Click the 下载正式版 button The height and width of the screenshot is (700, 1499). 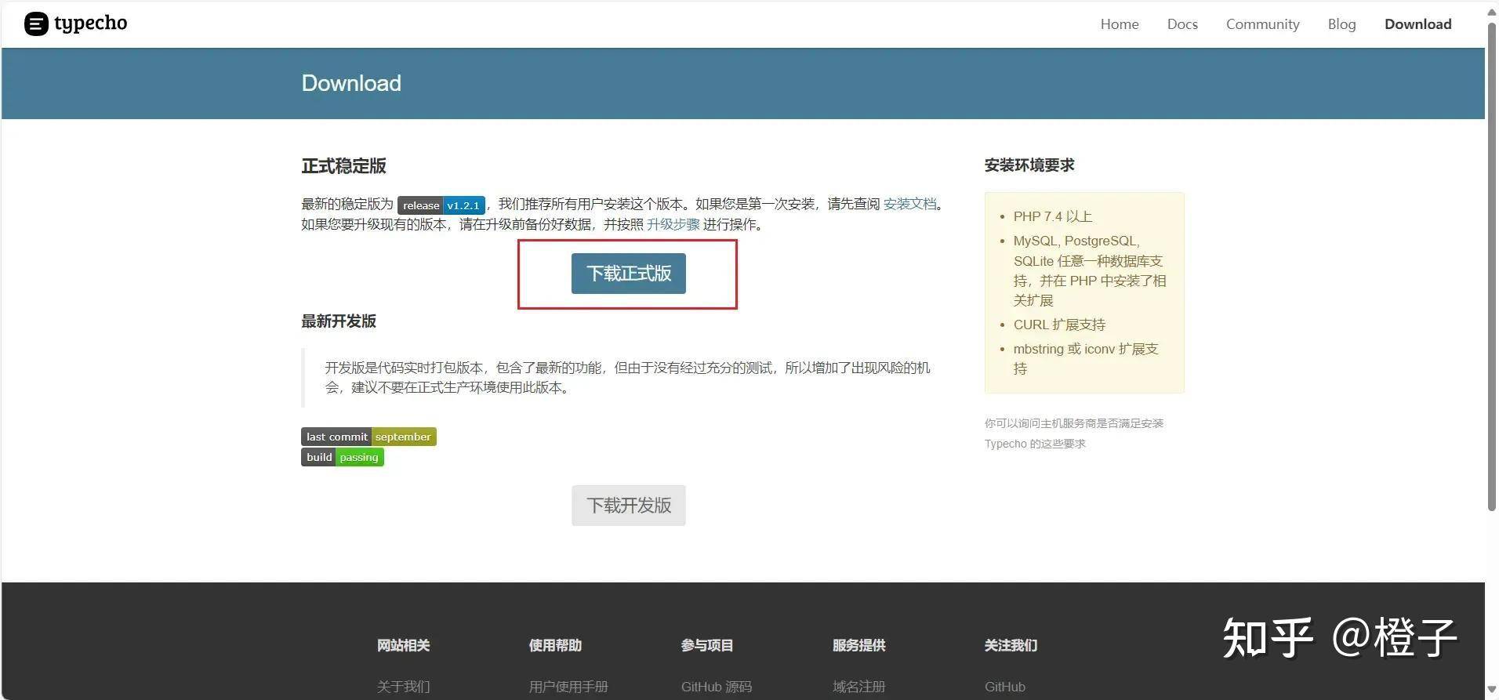628,274
